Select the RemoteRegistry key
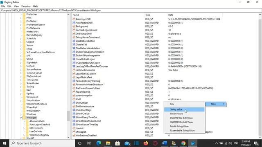 click(x=34, y=35)
